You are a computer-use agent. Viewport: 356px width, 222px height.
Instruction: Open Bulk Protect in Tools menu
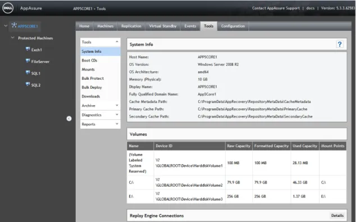[101, 78]
